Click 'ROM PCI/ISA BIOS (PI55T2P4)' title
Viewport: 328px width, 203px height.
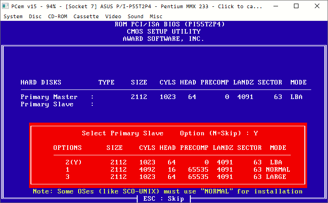[x=169, y=24]
